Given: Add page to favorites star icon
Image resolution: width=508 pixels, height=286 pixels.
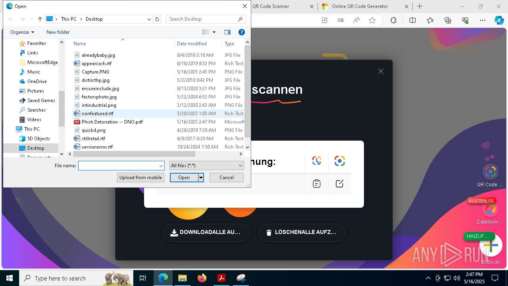Looking at the screenshot, I should (372, 20).
